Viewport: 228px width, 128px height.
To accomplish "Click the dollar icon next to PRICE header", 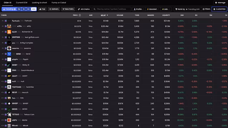I will tap(80, 15).
